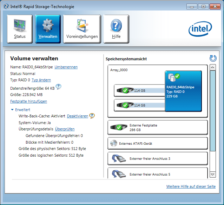Click the Typ ändern link
This screenshot has height=205, width=224.
41,80
